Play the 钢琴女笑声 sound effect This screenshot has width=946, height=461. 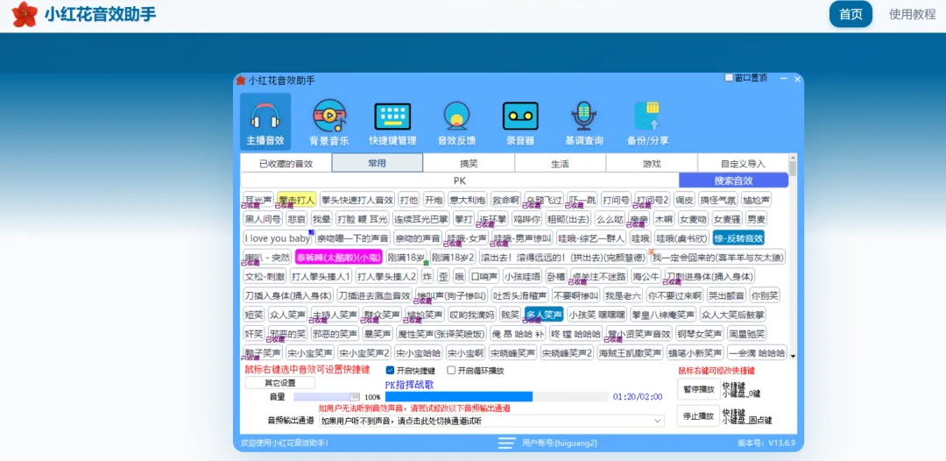click(x=699, y=334)
